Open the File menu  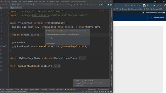point(2,2)
